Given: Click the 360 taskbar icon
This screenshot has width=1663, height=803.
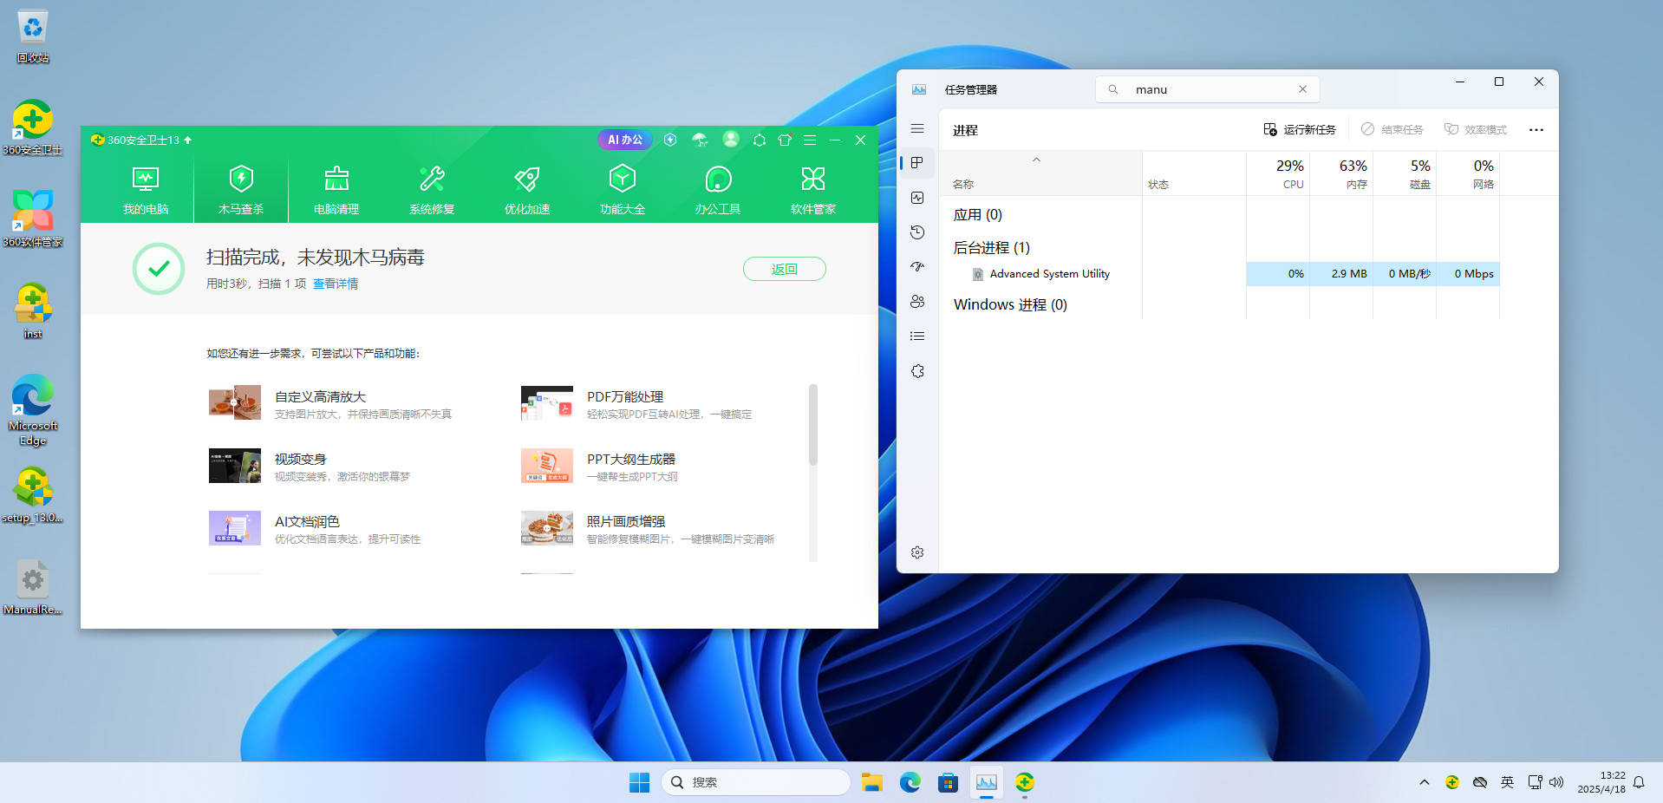Looking at the screenshot, I should tap(1025, 782).
